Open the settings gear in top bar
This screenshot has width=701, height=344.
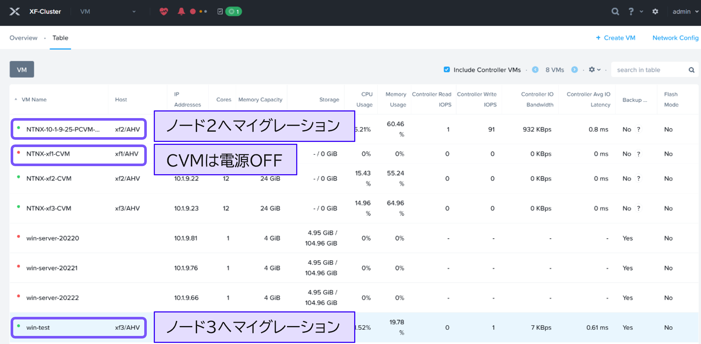point(655,12)
